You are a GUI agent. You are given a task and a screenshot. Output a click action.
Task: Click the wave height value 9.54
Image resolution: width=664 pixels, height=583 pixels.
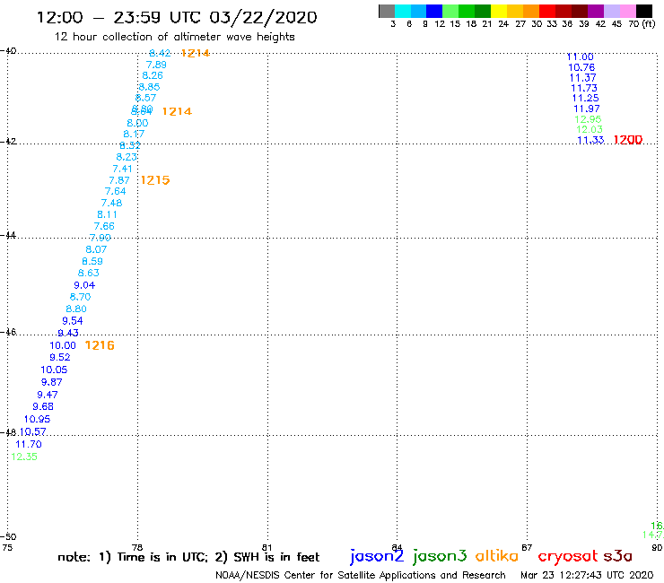tap(73, 321)
